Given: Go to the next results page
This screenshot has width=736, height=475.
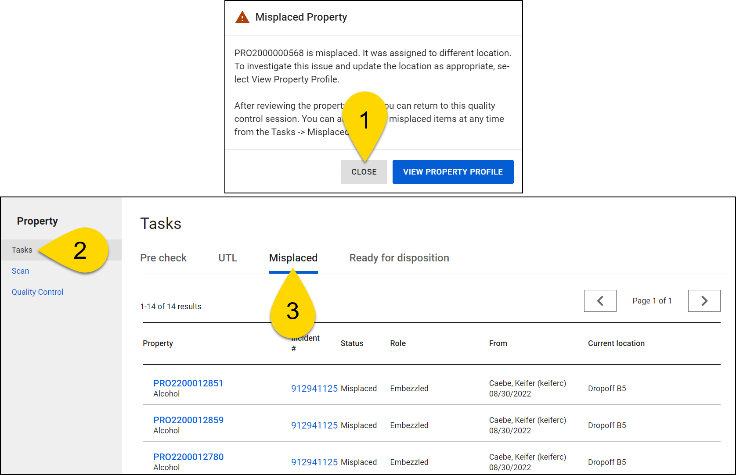Looking at the screenshot, I should pos(704,301).
